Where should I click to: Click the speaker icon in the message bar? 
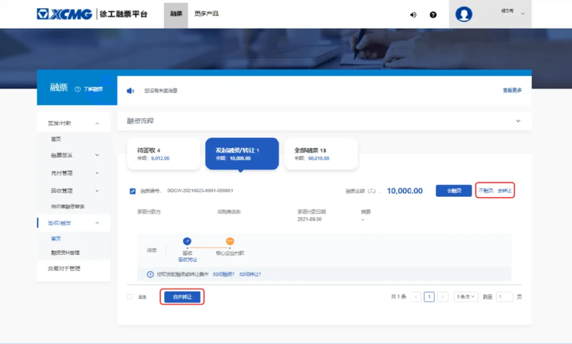point(130,91)
